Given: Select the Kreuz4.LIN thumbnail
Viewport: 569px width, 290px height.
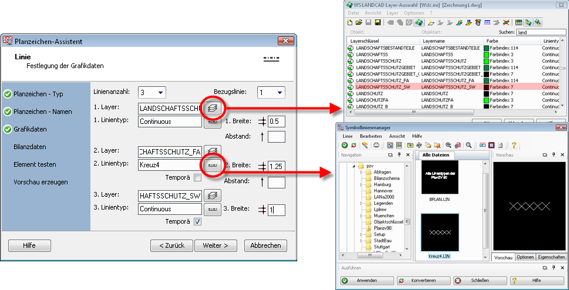Looking at the screenshot, I should tap(440, 235).
